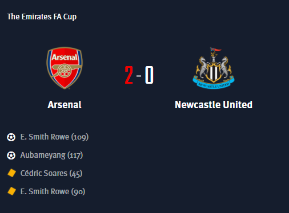Open the Arsenal team name link
The width and height of the screenshot is (289, 213).
65,105
